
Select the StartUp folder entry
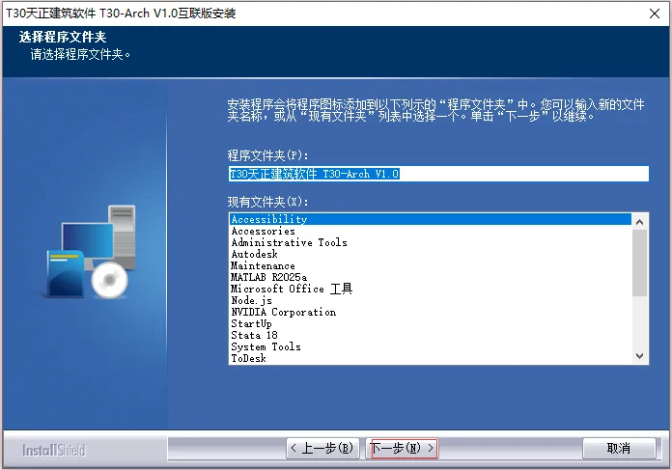[x=431, y=323]
